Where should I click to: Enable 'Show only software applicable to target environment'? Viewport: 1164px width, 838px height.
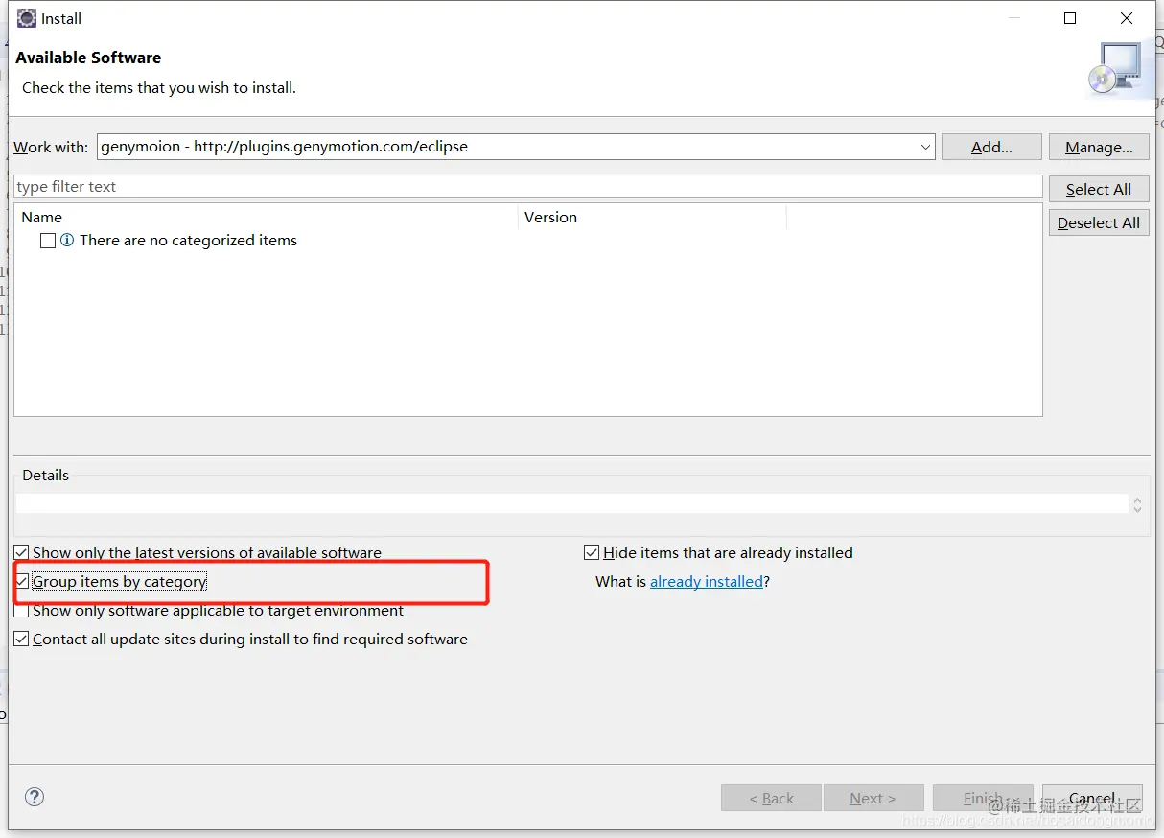tap(21, 610)
